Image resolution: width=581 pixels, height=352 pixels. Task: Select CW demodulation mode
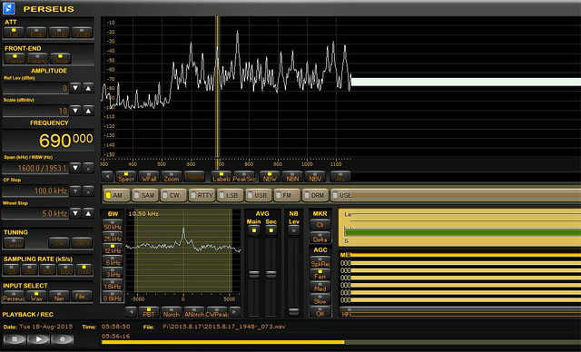tap(173, 195)
